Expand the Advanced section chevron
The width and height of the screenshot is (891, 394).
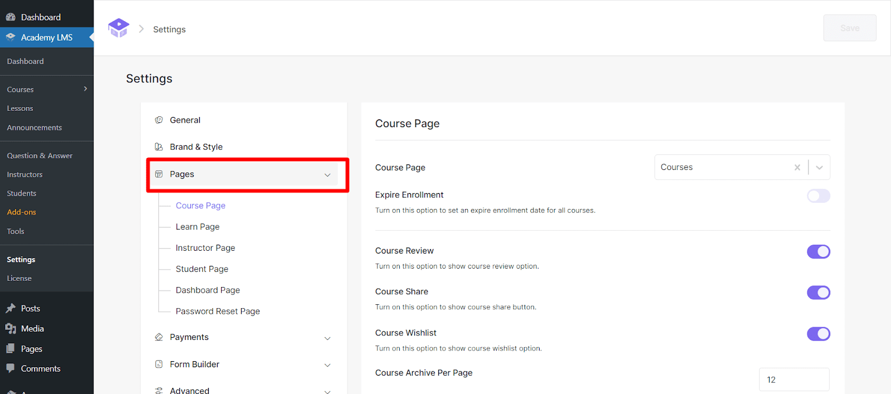pos(327,391)
